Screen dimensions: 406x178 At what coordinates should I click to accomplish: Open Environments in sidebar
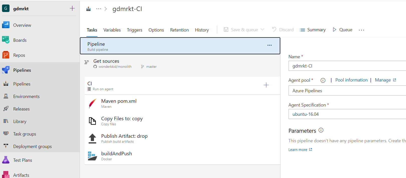(x=26, y=96)
